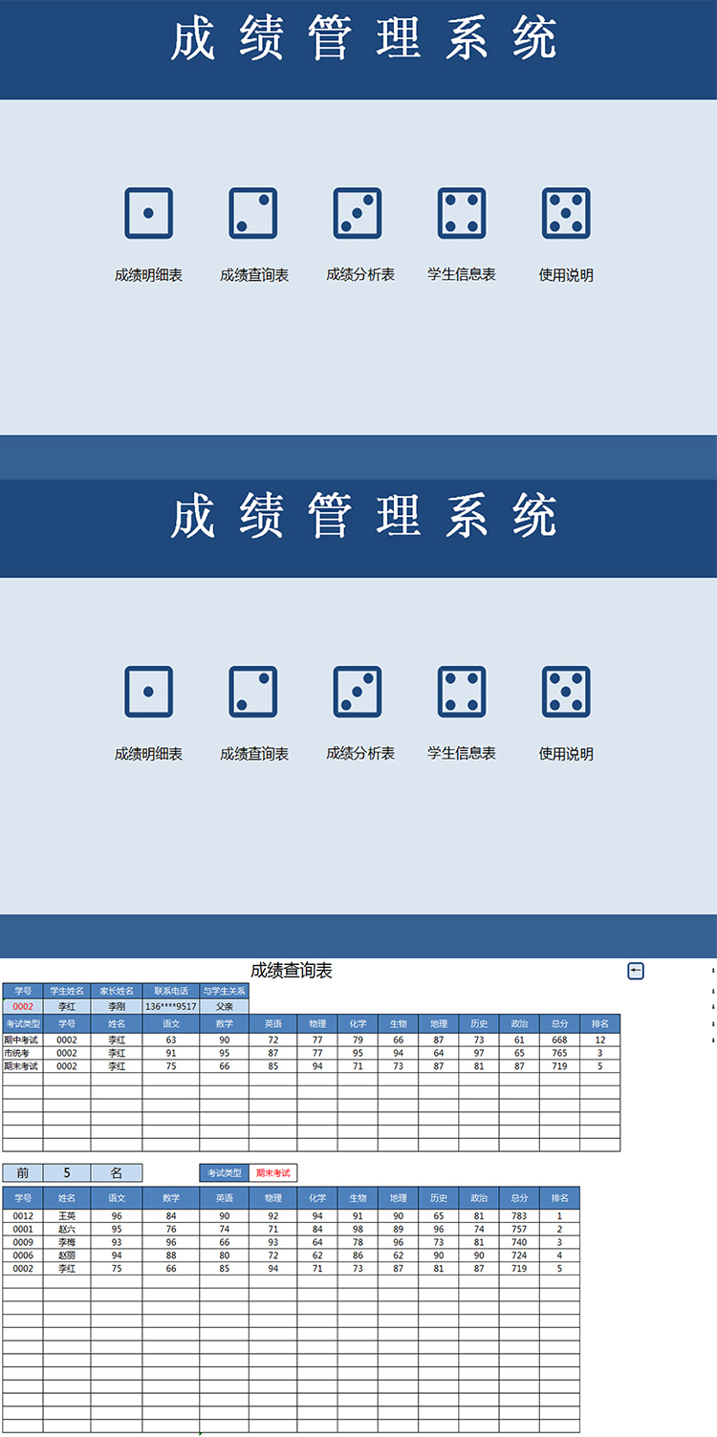Select the 联系电话 header cell
Image resolution: width=717 pixels, height=1437 pixels.
[x=171, y=991]
